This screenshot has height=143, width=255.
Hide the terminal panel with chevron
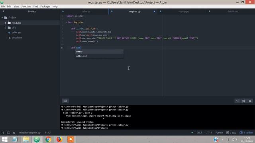point(237,101)
